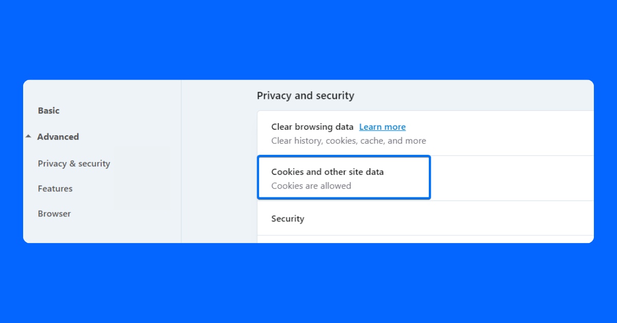Open the Basic settings section
The width and height of the screenshot is (617, 323).
click(x=48, y=110)
